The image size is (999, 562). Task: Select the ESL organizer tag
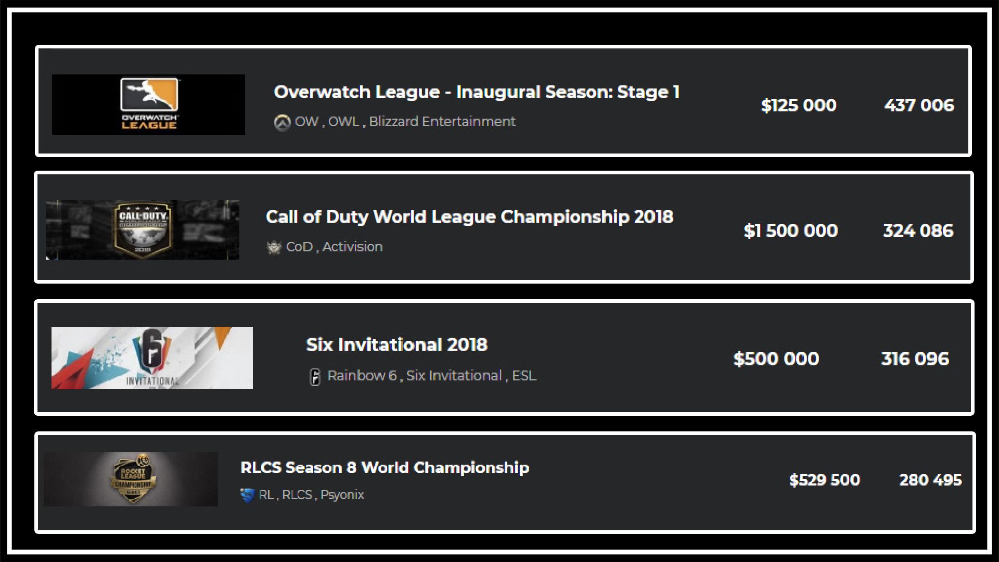pos(524,376)
